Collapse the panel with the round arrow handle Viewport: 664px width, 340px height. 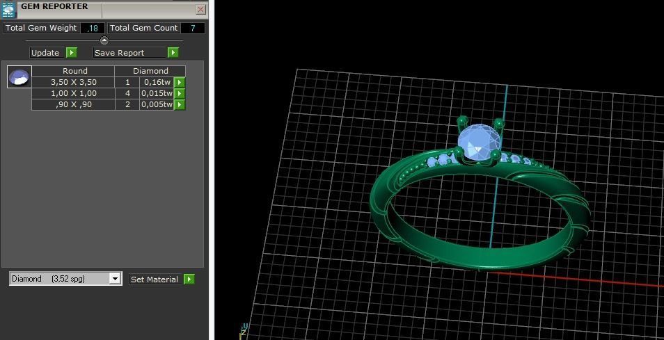(x=104, y=40)
